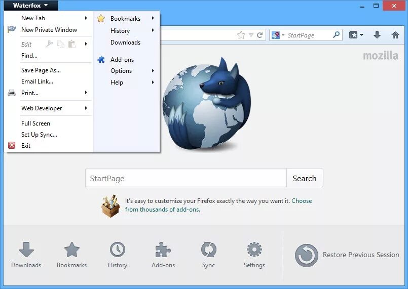
Task: Open Downloads from bottom launcher
Action: point(26,255)
